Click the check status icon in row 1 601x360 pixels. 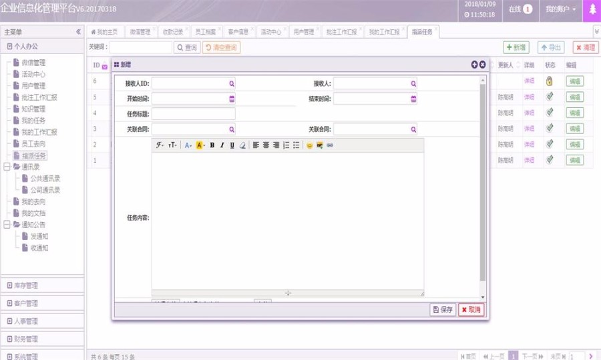point(550,160)
